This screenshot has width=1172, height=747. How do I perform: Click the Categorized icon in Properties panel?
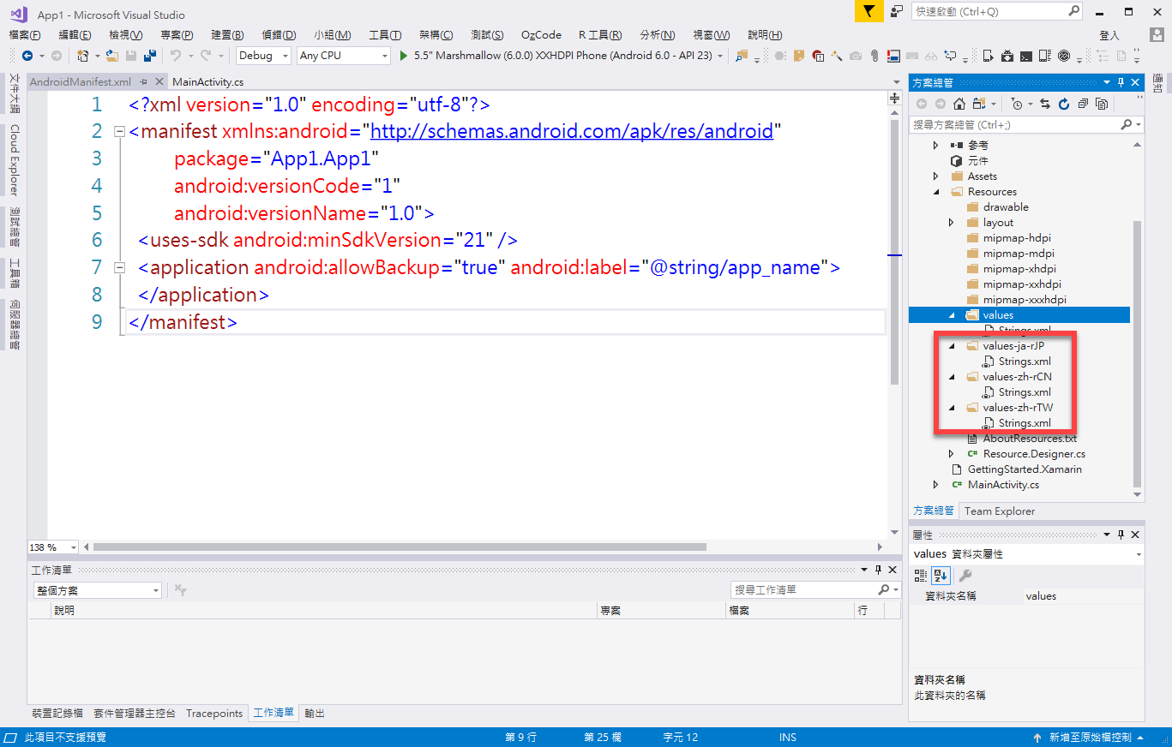point(922,575)
